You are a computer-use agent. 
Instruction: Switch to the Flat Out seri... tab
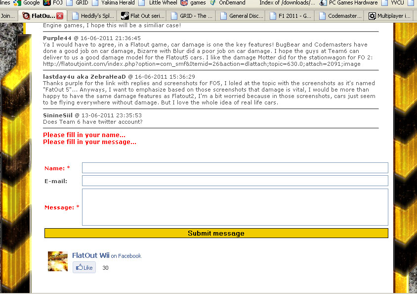pos(143,16)
